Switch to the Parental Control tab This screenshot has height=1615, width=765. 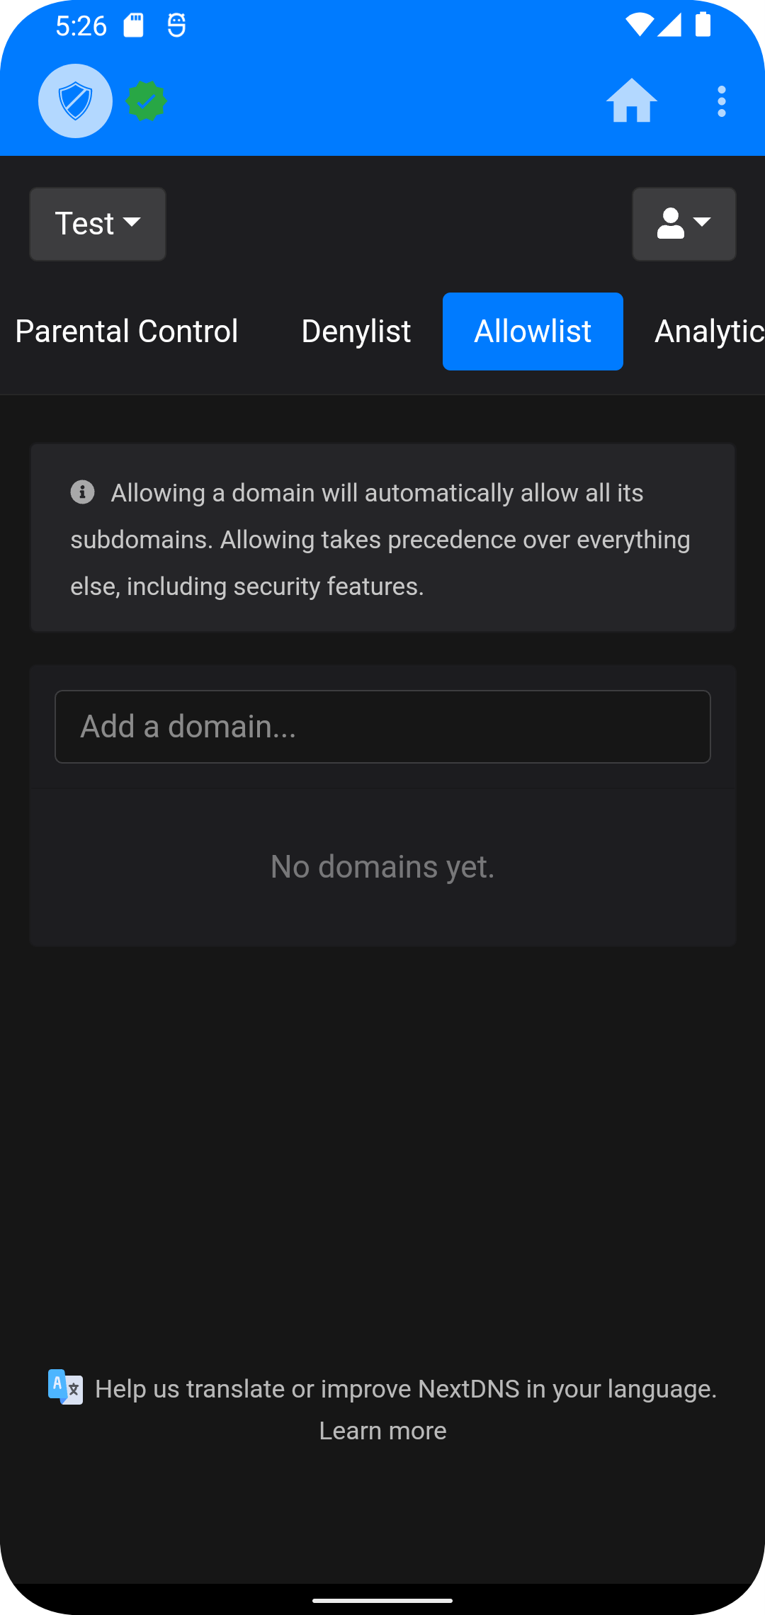tap(127, 331)
